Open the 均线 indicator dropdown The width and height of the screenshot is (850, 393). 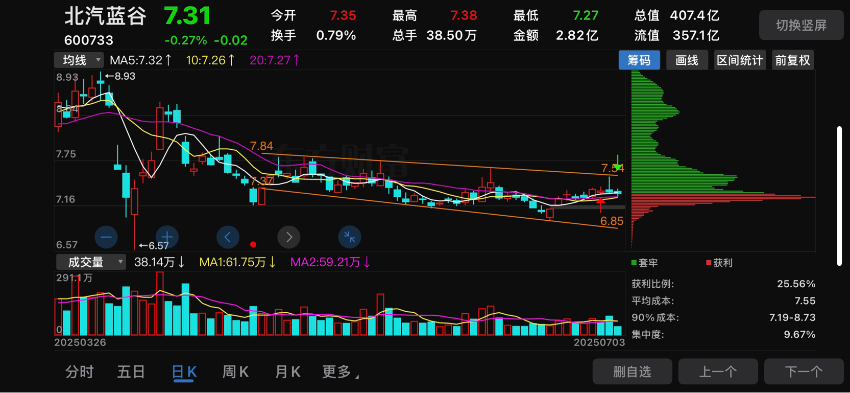[79, 60]
